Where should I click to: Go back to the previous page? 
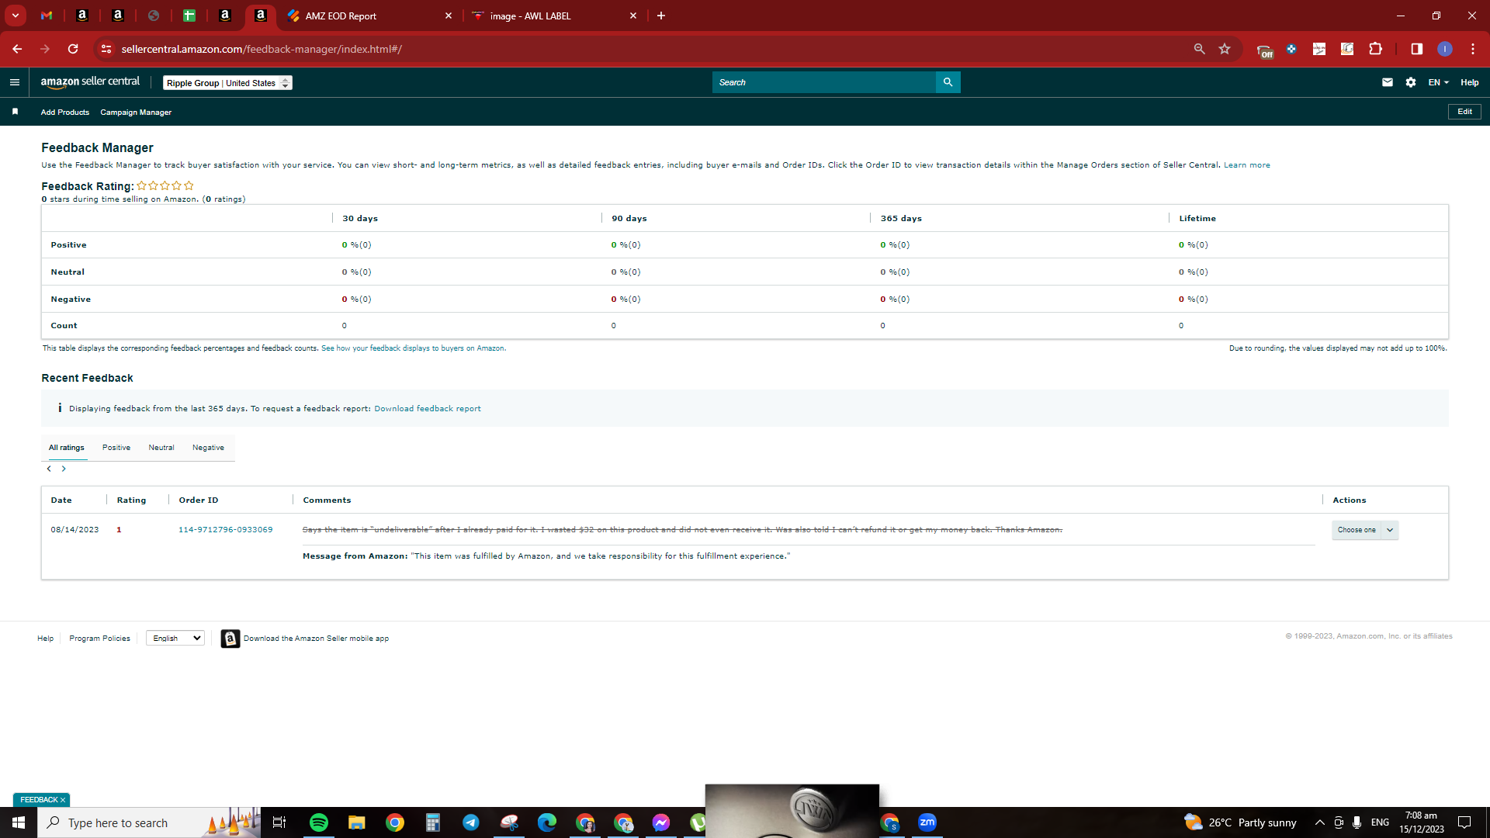(x=17, y=49)
